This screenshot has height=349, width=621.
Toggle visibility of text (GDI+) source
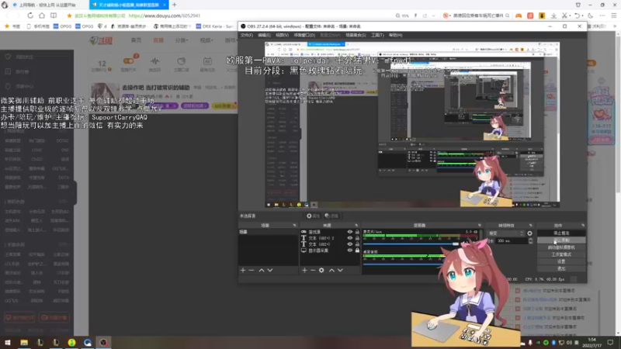click(350, 244)
